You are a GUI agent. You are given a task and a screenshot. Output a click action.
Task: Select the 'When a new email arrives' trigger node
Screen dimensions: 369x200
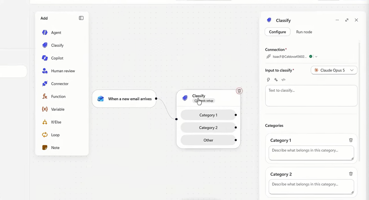(124, 99)
